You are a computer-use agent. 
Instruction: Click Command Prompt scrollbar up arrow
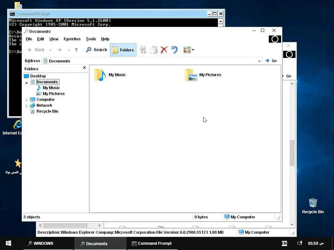pyautogui.click(x=220, y=21)
